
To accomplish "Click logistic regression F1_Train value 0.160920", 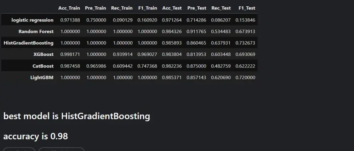I will (147, 20).
